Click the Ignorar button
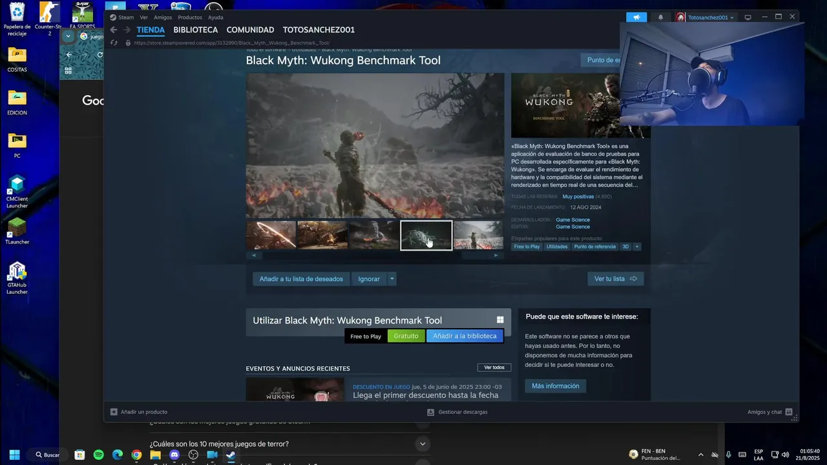This screenshot has width=827, height=465. pos(369,279)
